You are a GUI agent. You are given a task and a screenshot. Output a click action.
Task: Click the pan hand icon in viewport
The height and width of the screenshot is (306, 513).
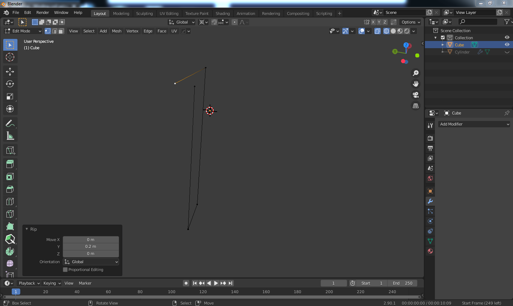[x=416, y=84]
